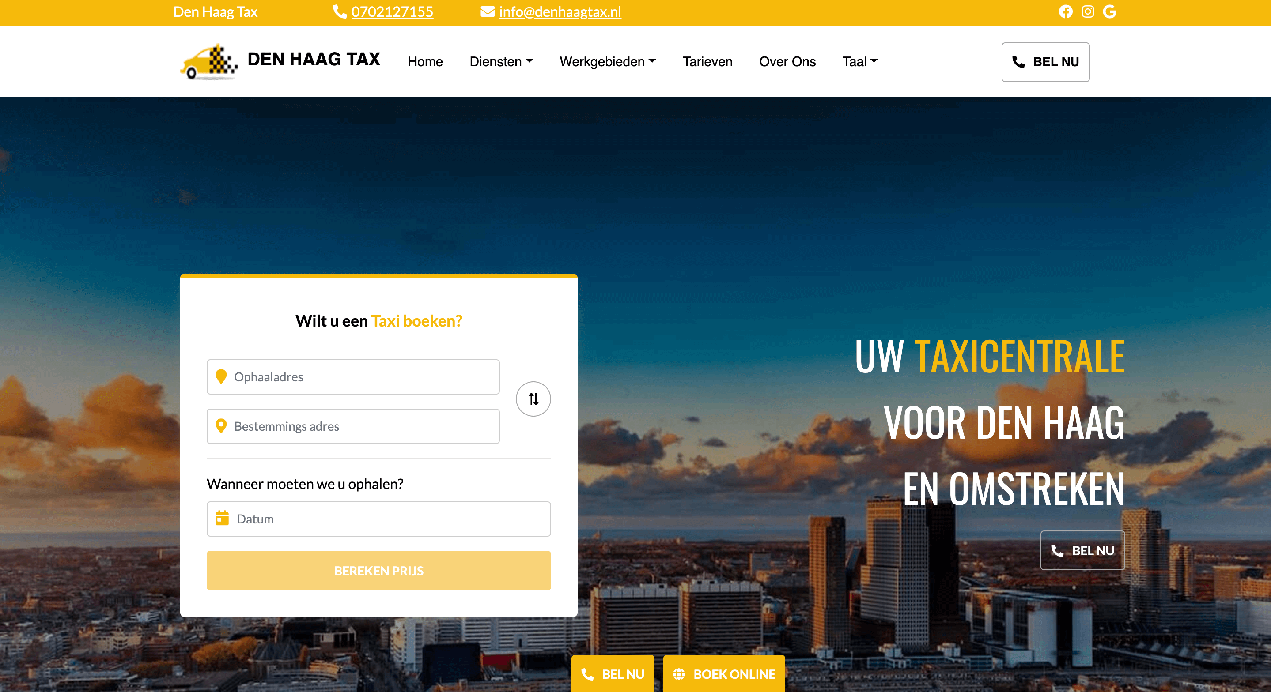Go to the Tarieven page

tap(707, 62)
